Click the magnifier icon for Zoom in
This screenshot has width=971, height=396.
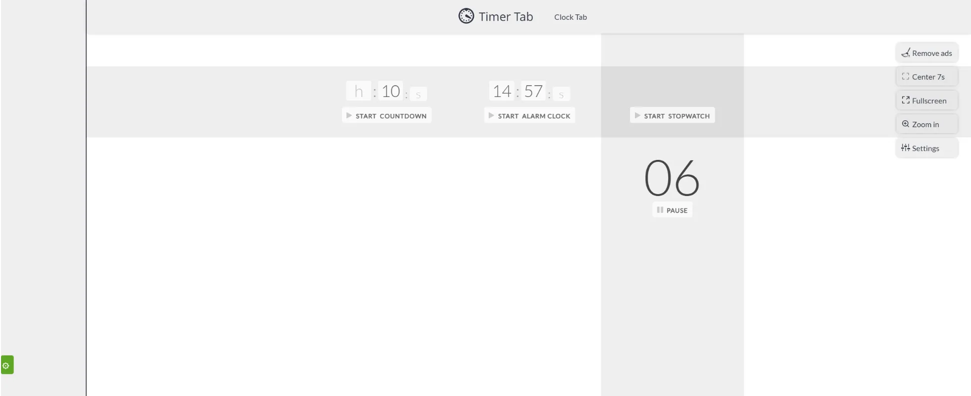coord(906,124)
